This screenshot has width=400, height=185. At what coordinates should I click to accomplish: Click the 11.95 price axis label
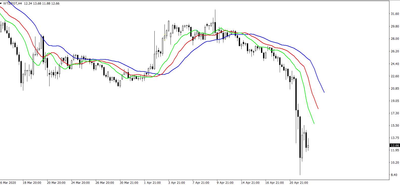[x=395, y=150]
